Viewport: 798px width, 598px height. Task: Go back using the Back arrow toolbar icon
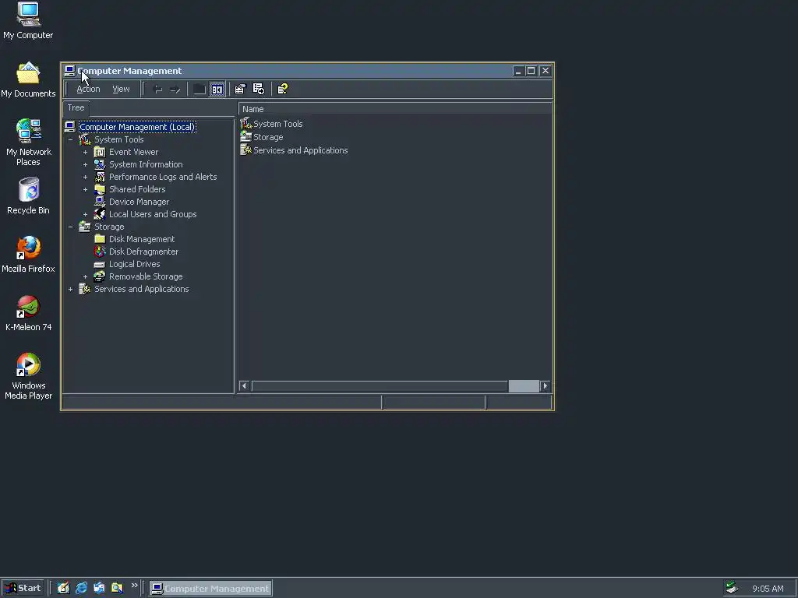[157, 90]
